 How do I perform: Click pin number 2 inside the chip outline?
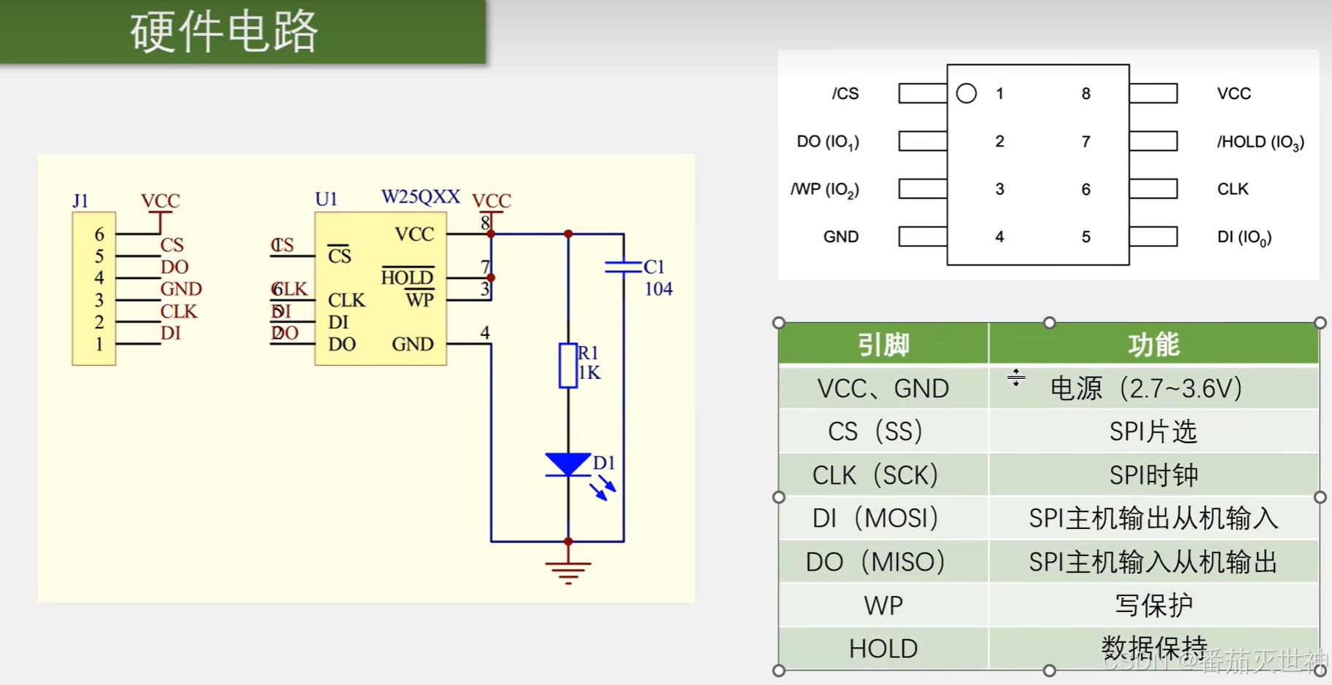pyautogui.click(x=1000, y=141)
